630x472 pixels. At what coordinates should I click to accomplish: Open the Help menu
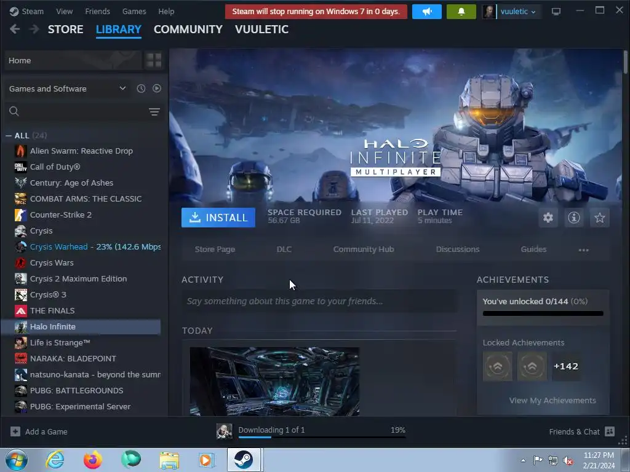(x=166, y=11)
